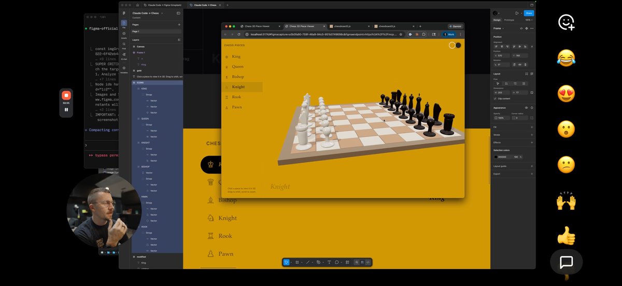This screenshot has height=286, width=622.
Task: Select the 'KING' layer in ICONS
Action: pyautogui.click(x=157, y=89)
